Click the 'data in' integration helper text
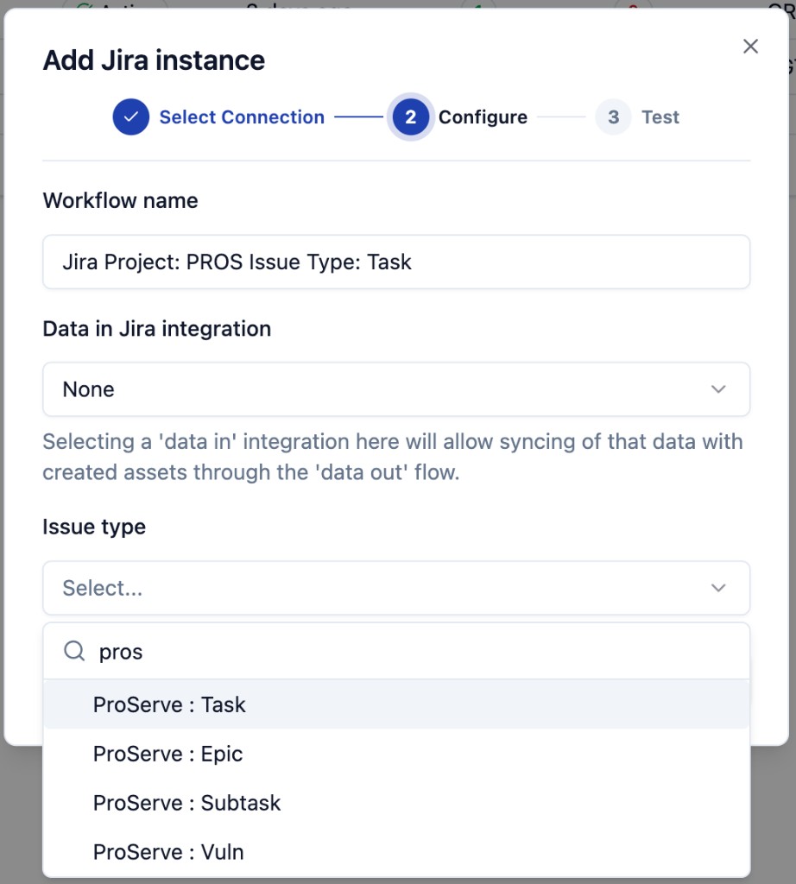 click(393, 457)
